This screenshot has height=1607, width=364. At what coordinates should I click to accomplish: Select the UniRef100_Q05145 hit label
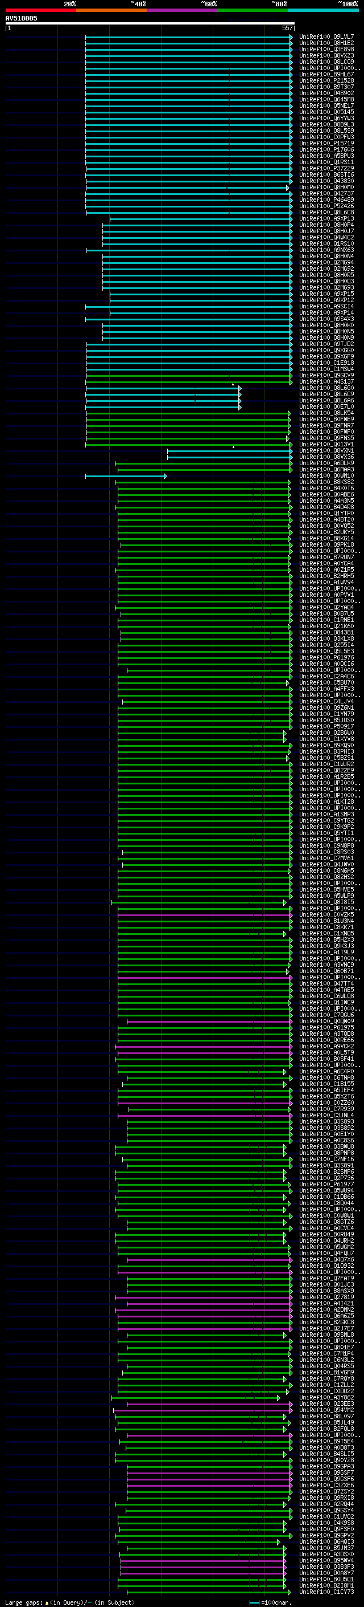(x=326, y=112)
